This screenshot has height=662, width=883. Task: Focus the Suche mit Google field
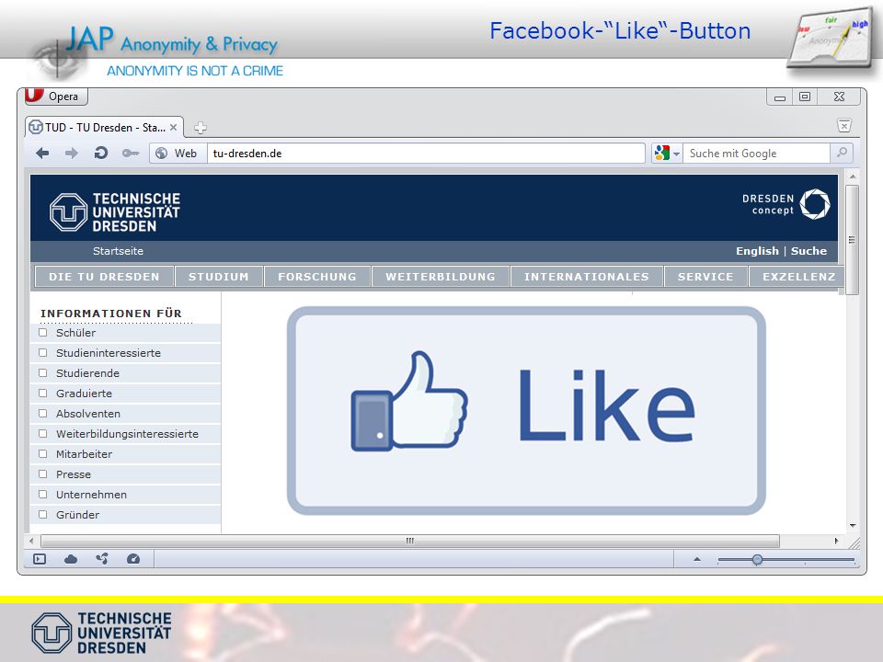click(756, 154)
